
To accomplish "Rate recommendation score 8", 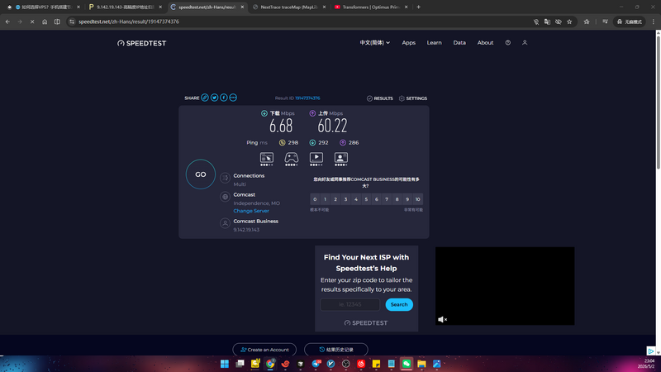I will 397,199.
